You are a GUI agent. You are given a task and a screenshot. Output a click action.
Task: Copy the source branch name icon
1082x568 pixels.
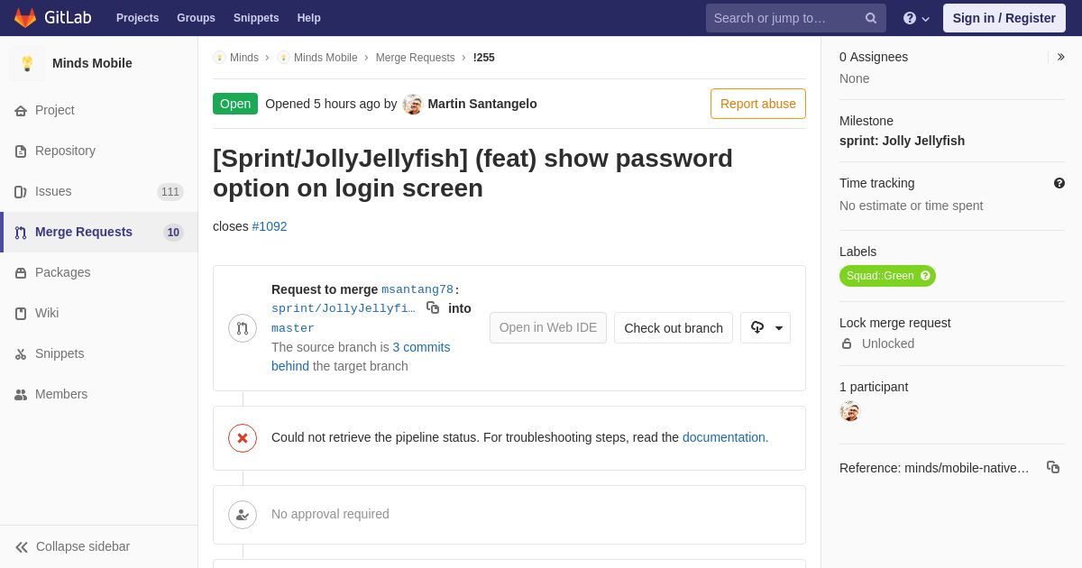(433, 307)
